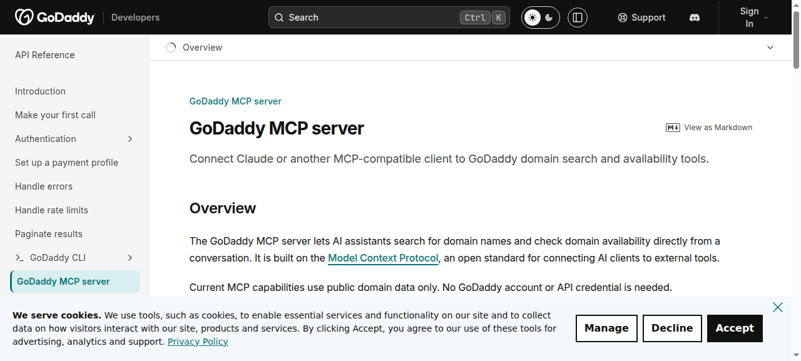Click the Markdown M icon

pos(673,128)
